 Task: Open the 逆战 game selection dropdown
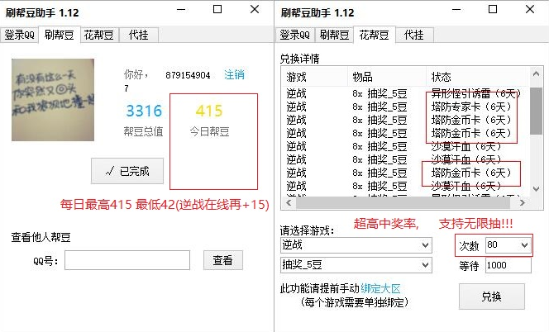click(x=356, y=245)
